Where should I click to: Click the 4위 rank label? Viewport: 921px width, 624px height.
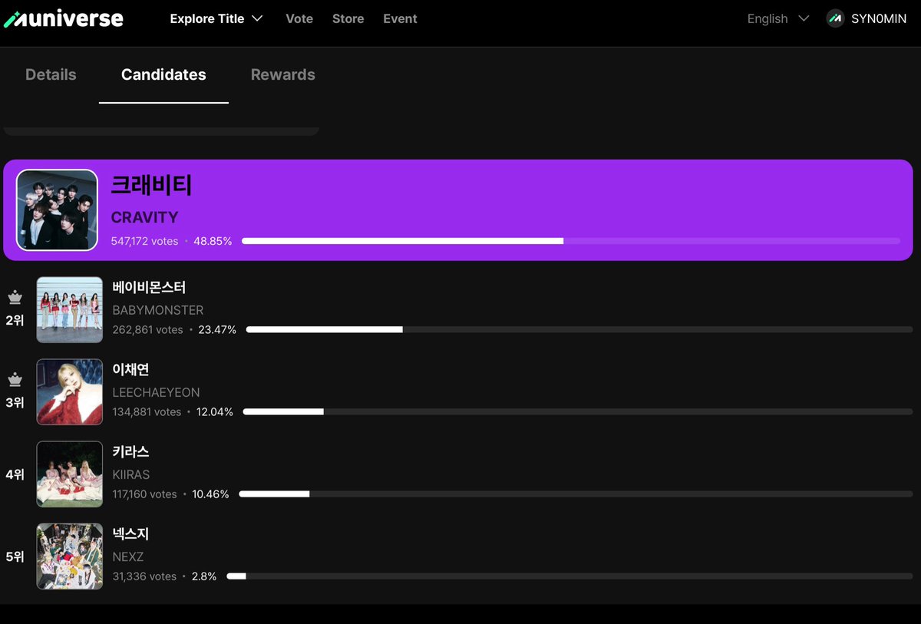(x=15, y=474)
